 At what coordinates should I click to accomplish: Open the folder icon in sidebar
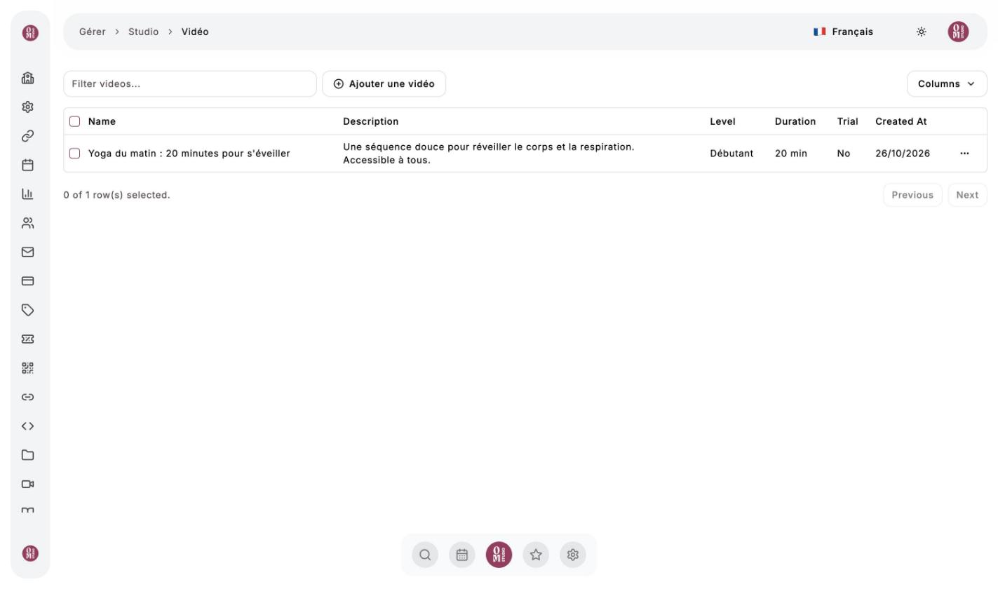(x=28, y=455)
